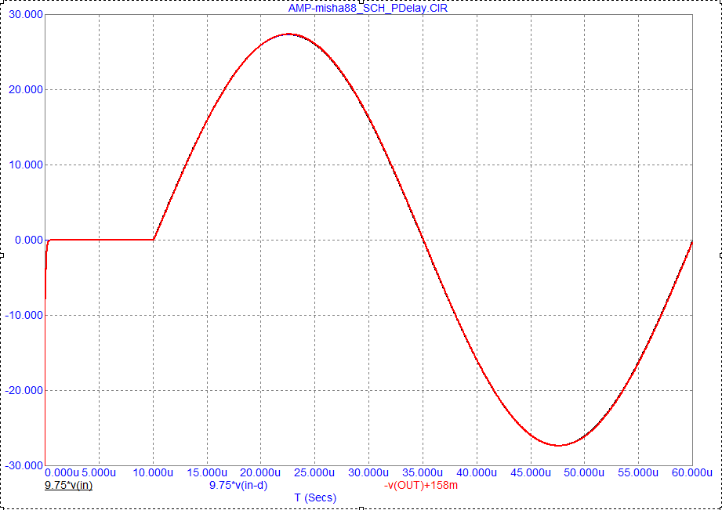Click the red sine wave positive peak
Image resolution: width=722 pixels, height=510 pixels.
click(x=288, y=34)
